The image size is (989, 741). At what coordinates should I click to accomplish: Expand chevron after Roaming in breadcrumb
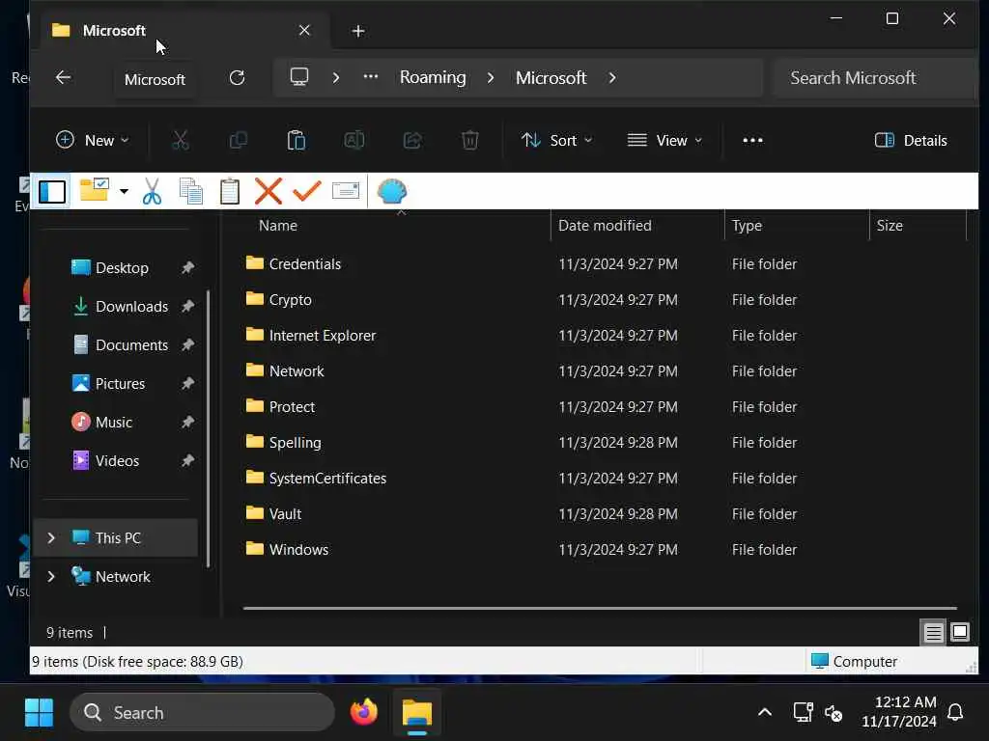coord(491,77)
